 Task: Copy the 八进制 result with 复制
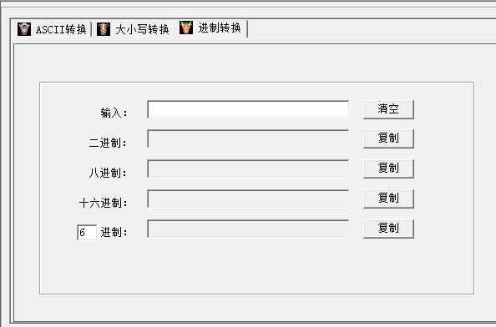(x=388, y=169)
